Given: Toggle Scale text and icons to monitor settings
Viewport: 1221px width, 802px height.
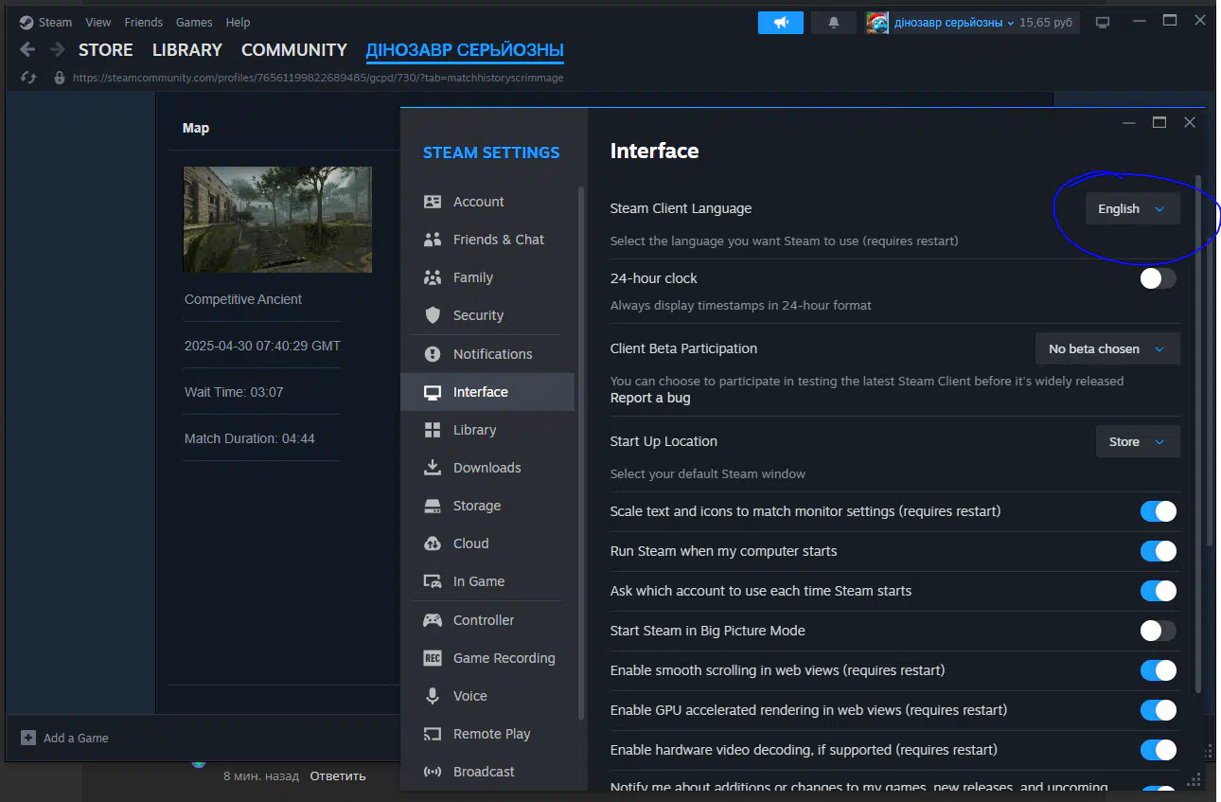Looking at the screenshot, I should 1159,511.
